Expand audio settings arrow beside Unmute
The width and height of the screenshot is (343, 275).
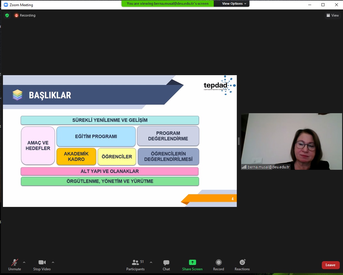(x=24, y=262)
